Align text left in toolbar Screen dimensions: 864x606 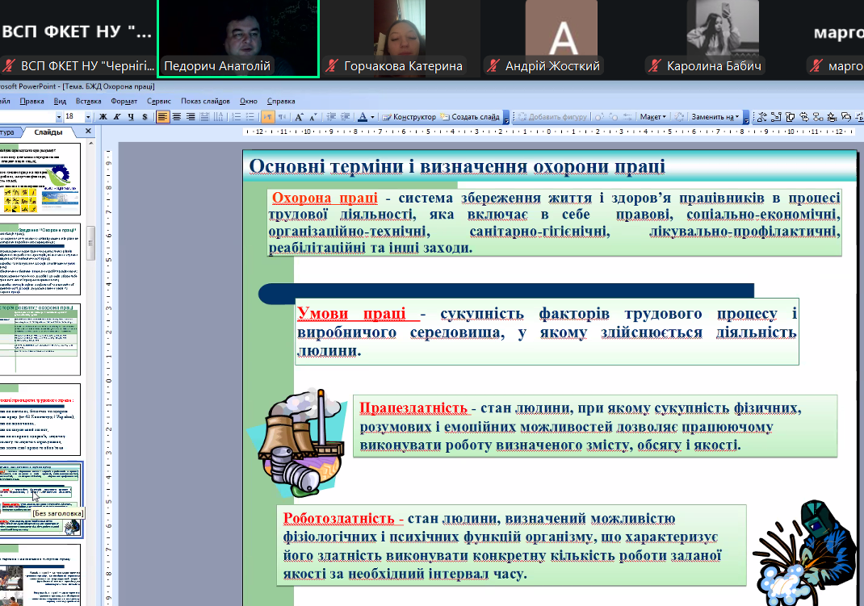163,117
